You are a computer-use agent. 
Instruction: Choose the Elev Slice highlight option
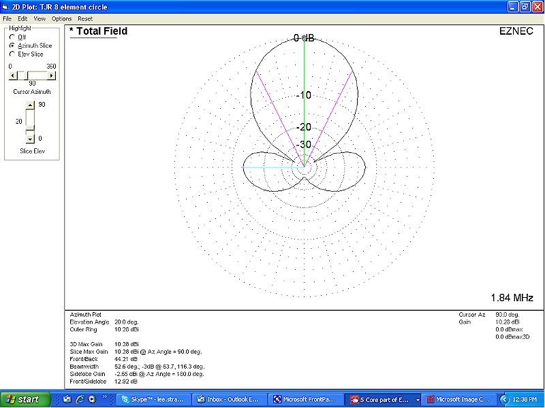tap(12, 54)
